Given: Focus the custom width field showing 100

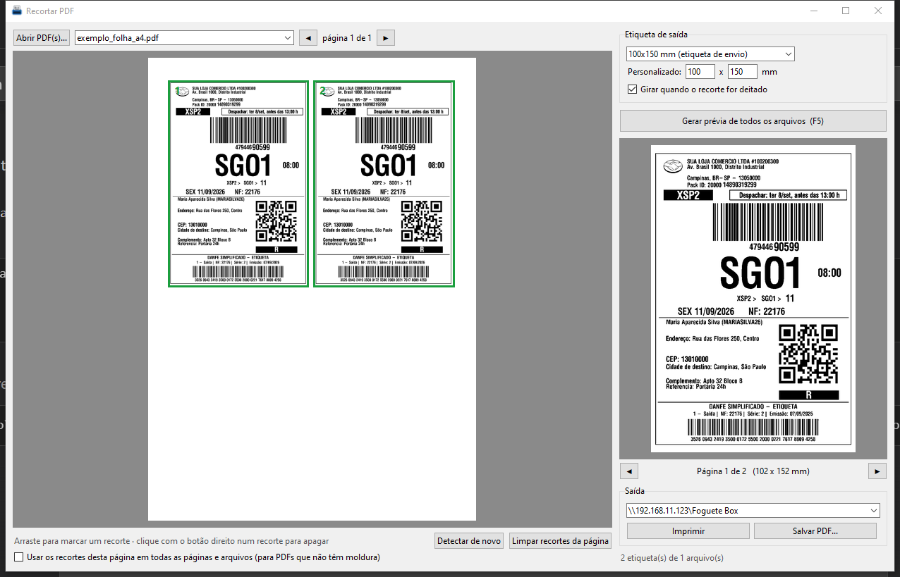Looking at the screenshot, I should (x=700, y=72).
